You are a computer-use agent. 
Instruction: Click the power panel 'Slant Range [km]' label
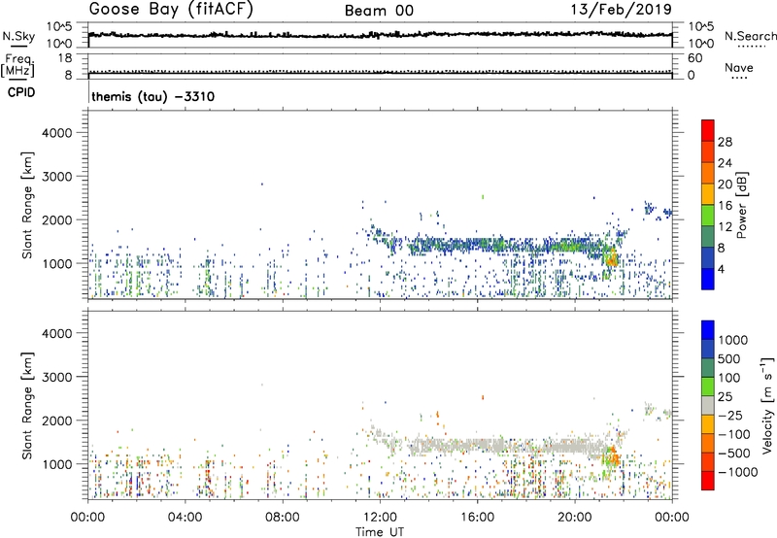(27, 205)
